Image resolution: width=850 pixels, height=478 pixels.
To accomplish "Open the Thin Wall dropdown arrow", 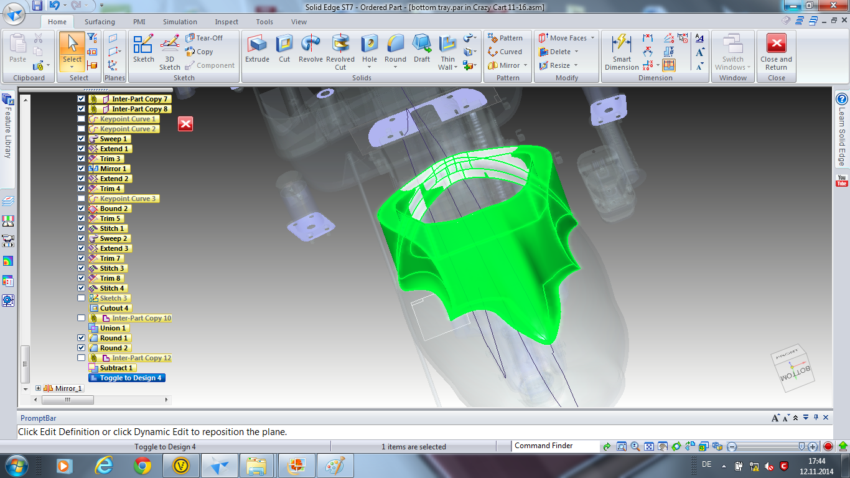I will click(456, 67).
